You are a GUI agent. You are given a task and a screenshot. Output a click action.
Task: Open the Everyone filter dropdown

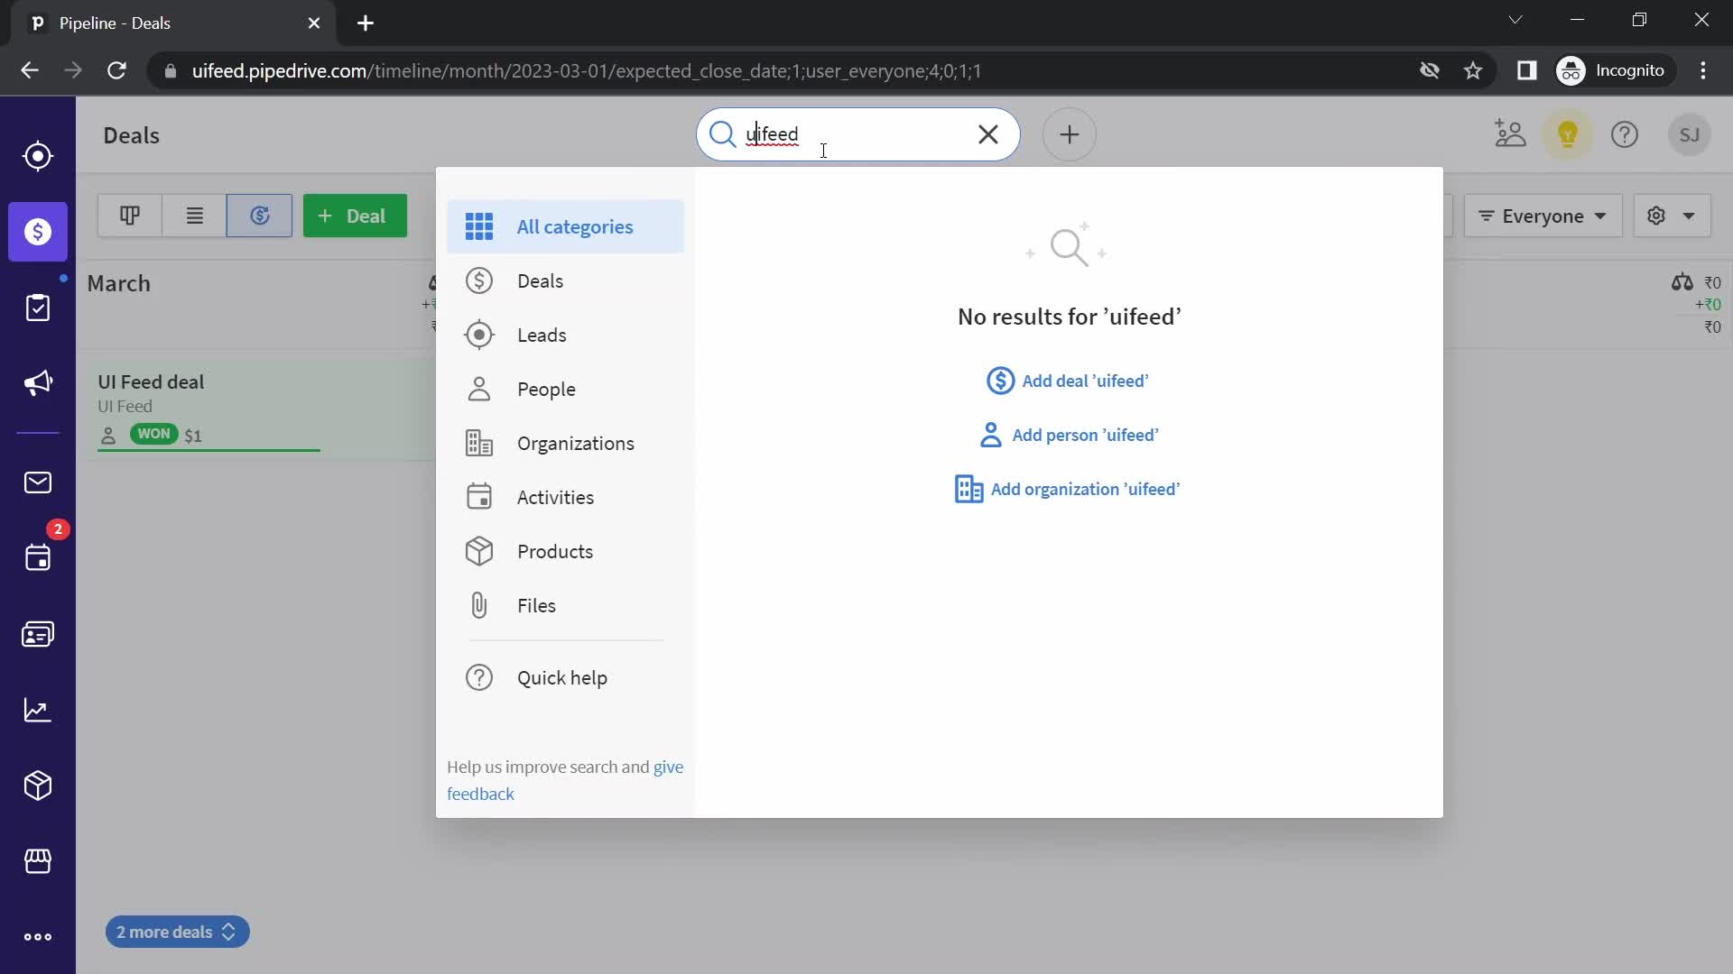[1543, 216]
